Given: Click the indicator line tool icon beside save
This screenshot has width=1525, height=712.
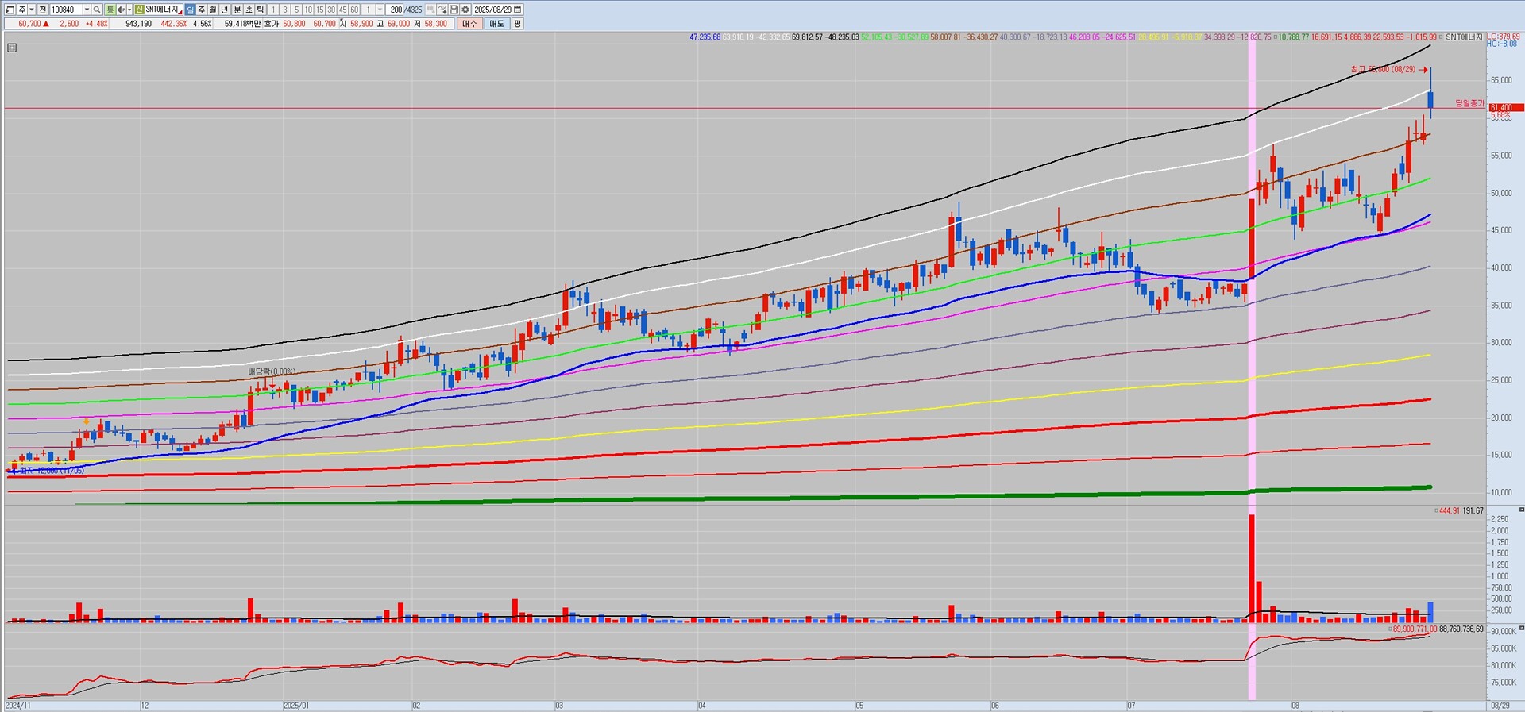Looking at the screenshot, I should (x=442, y=10).
